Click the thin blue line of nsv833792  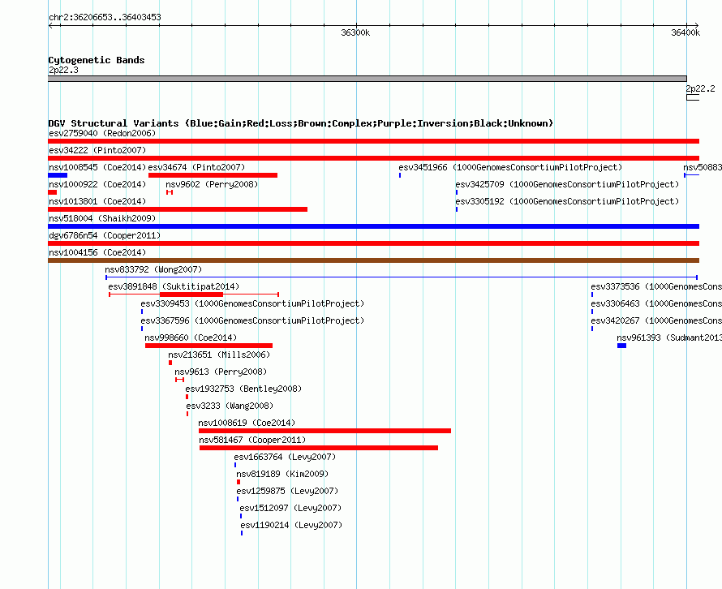(x=402, y=277)
